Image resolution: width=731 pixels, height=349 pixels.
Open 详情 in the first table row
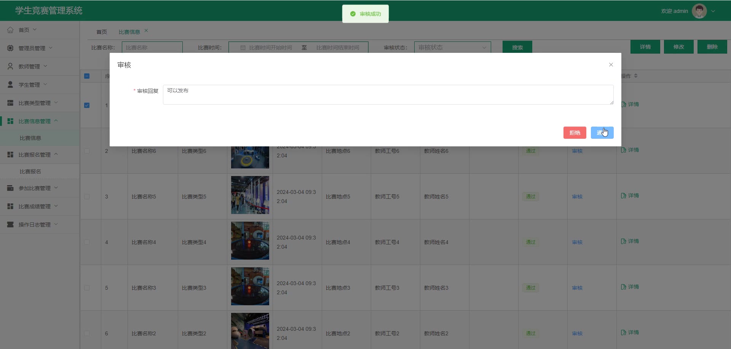(630, 104)
